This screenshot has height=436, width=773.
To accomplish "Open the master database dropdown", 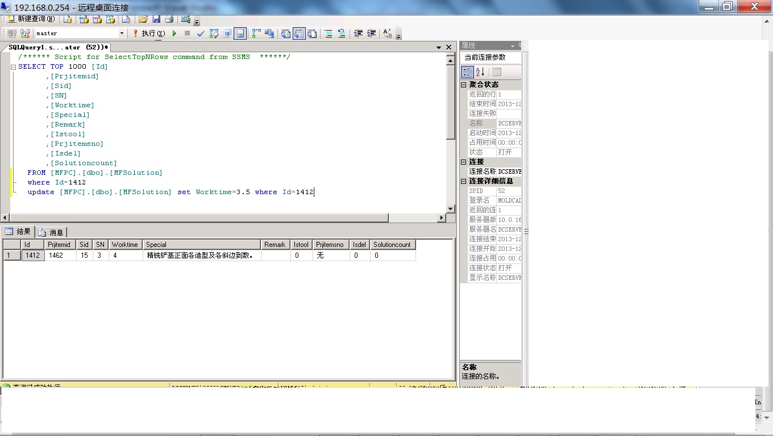I will (122, 33).
